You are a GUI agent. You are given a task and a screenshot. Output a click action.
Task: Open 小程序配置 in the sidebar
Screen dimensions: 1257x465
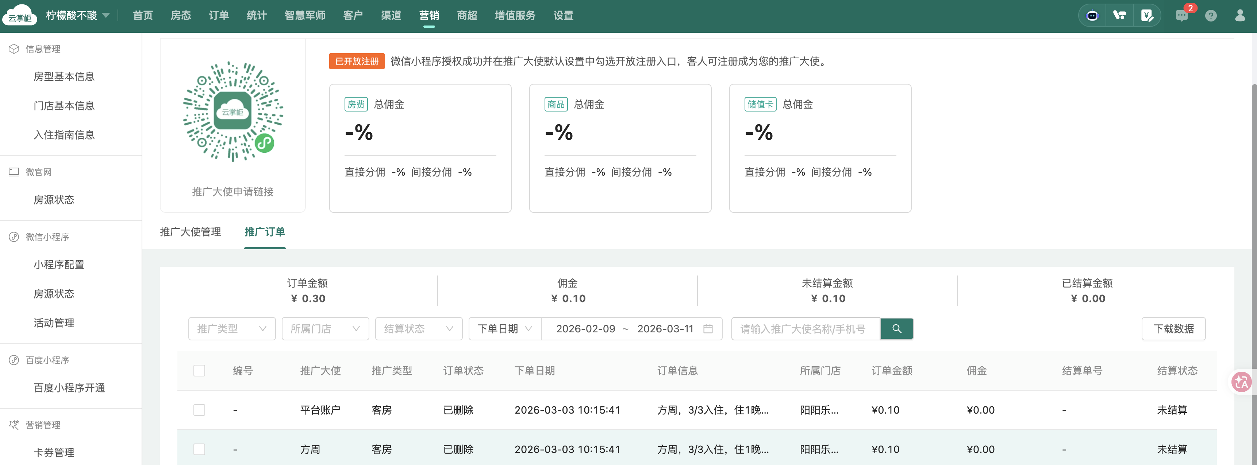[59, 265]
